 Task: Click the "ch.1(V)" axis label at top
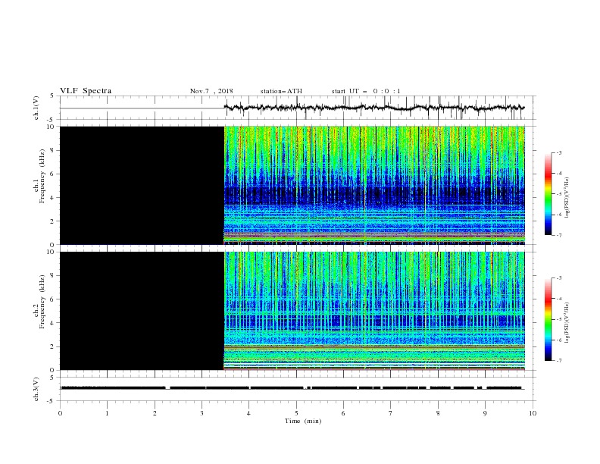click(x=36, y=108)
